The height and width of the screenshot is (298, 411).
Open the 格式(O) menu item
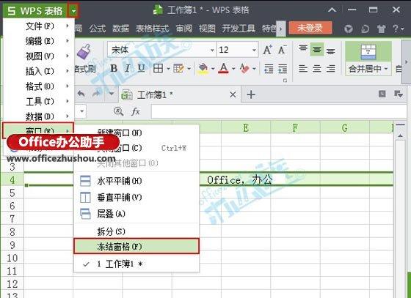point(38,86)
